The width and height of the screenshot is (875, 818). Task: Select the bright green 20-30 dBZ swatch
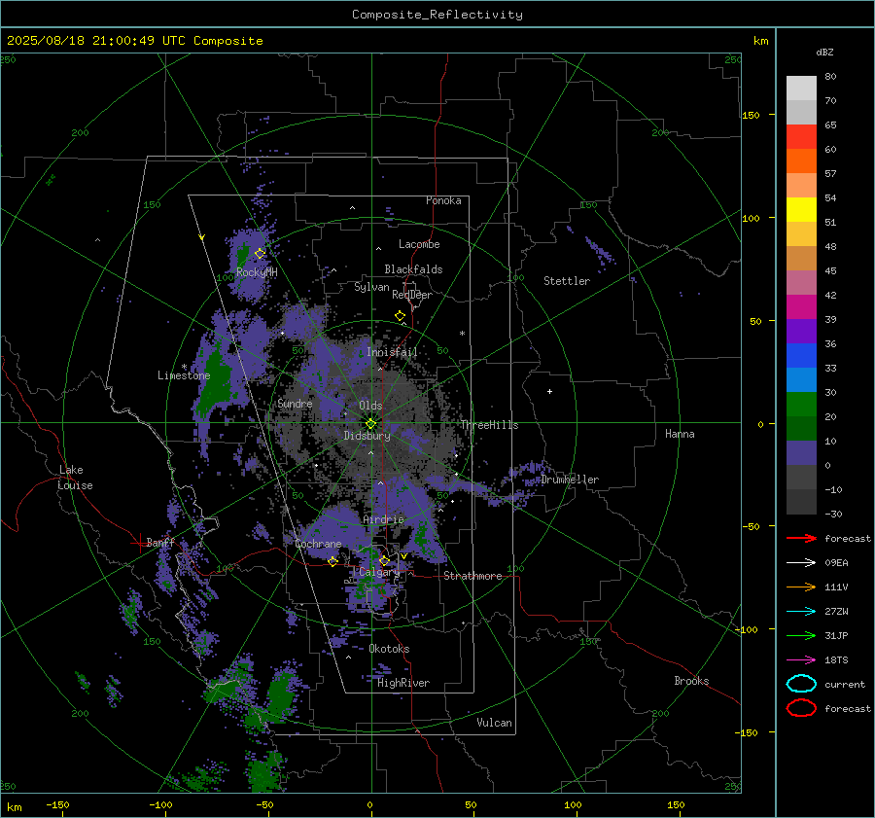tap(801, 404)
